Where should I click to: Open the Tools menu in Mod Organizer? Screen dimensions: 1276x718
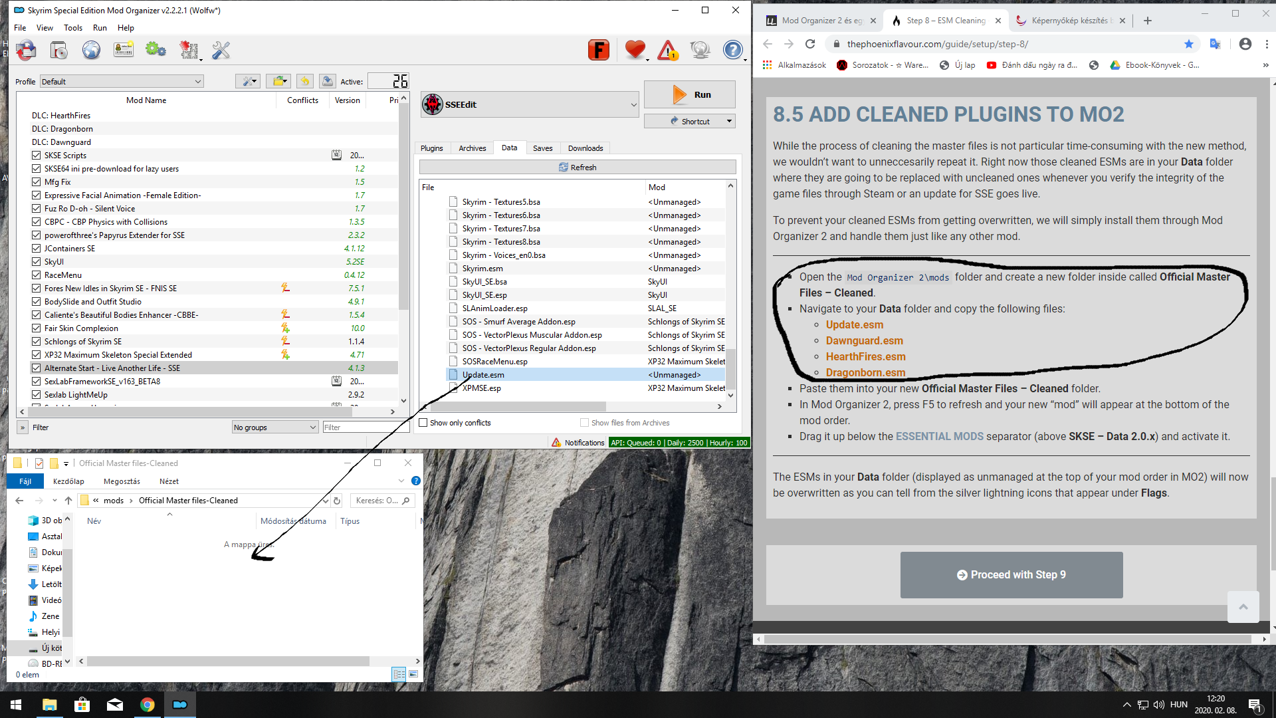pos(73,28)
